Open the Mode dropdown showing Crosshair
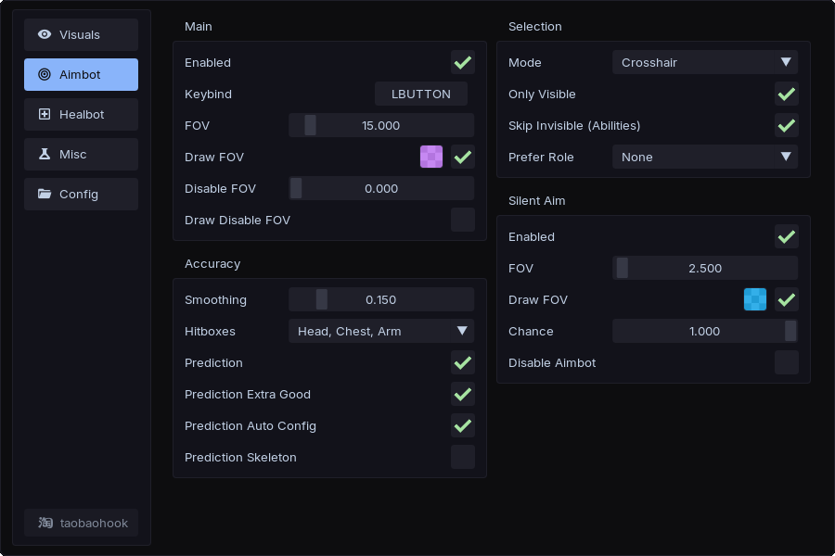This screenshot has height=556, width=835. click(x=704, y=63)
